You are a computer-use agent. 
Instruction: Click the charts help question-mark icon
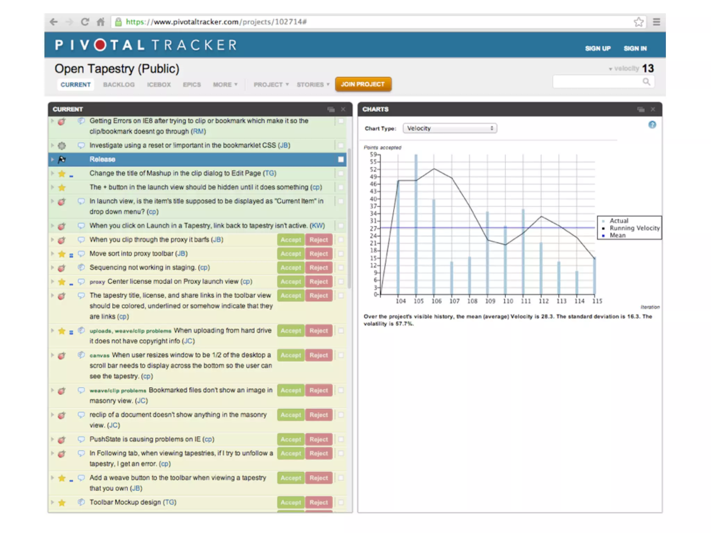click(652, 125)
